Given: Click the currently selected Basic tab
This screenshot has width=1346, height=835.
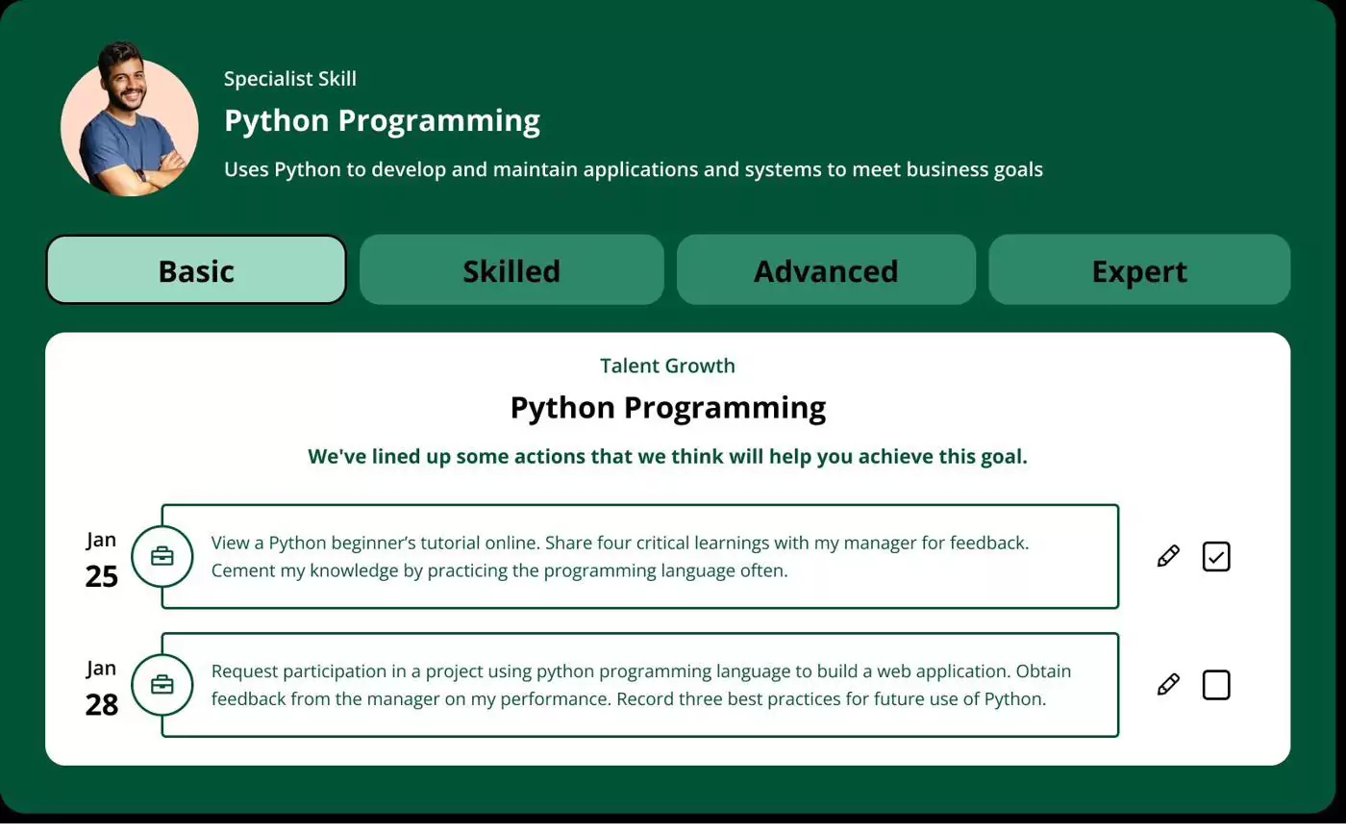Looking at the screenshot, I should pyautogui.click(x=195, y=270).
